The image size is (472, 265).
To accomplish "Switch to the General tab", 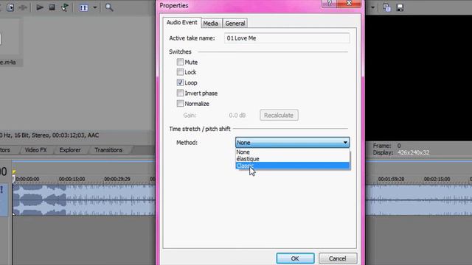I will point(235,23).
